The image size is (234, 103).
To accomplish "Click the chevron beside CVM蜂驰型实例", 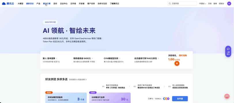I will (120, 58).
